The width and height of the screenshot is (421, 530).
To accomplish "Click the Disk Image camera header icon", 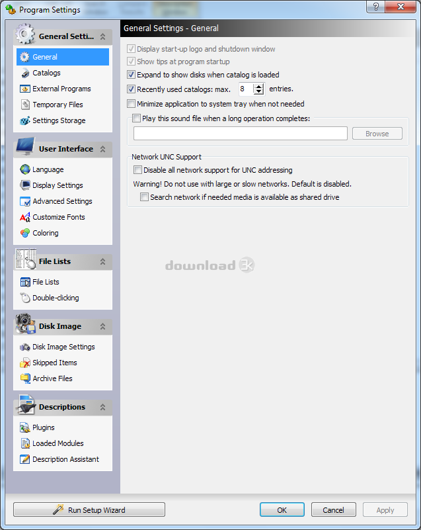I will (25, 324).
